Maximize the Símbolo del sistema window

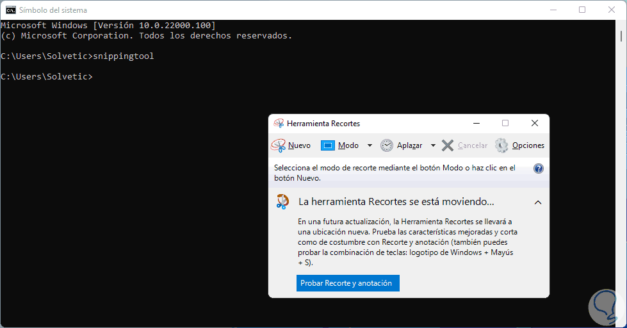[582, 10]
